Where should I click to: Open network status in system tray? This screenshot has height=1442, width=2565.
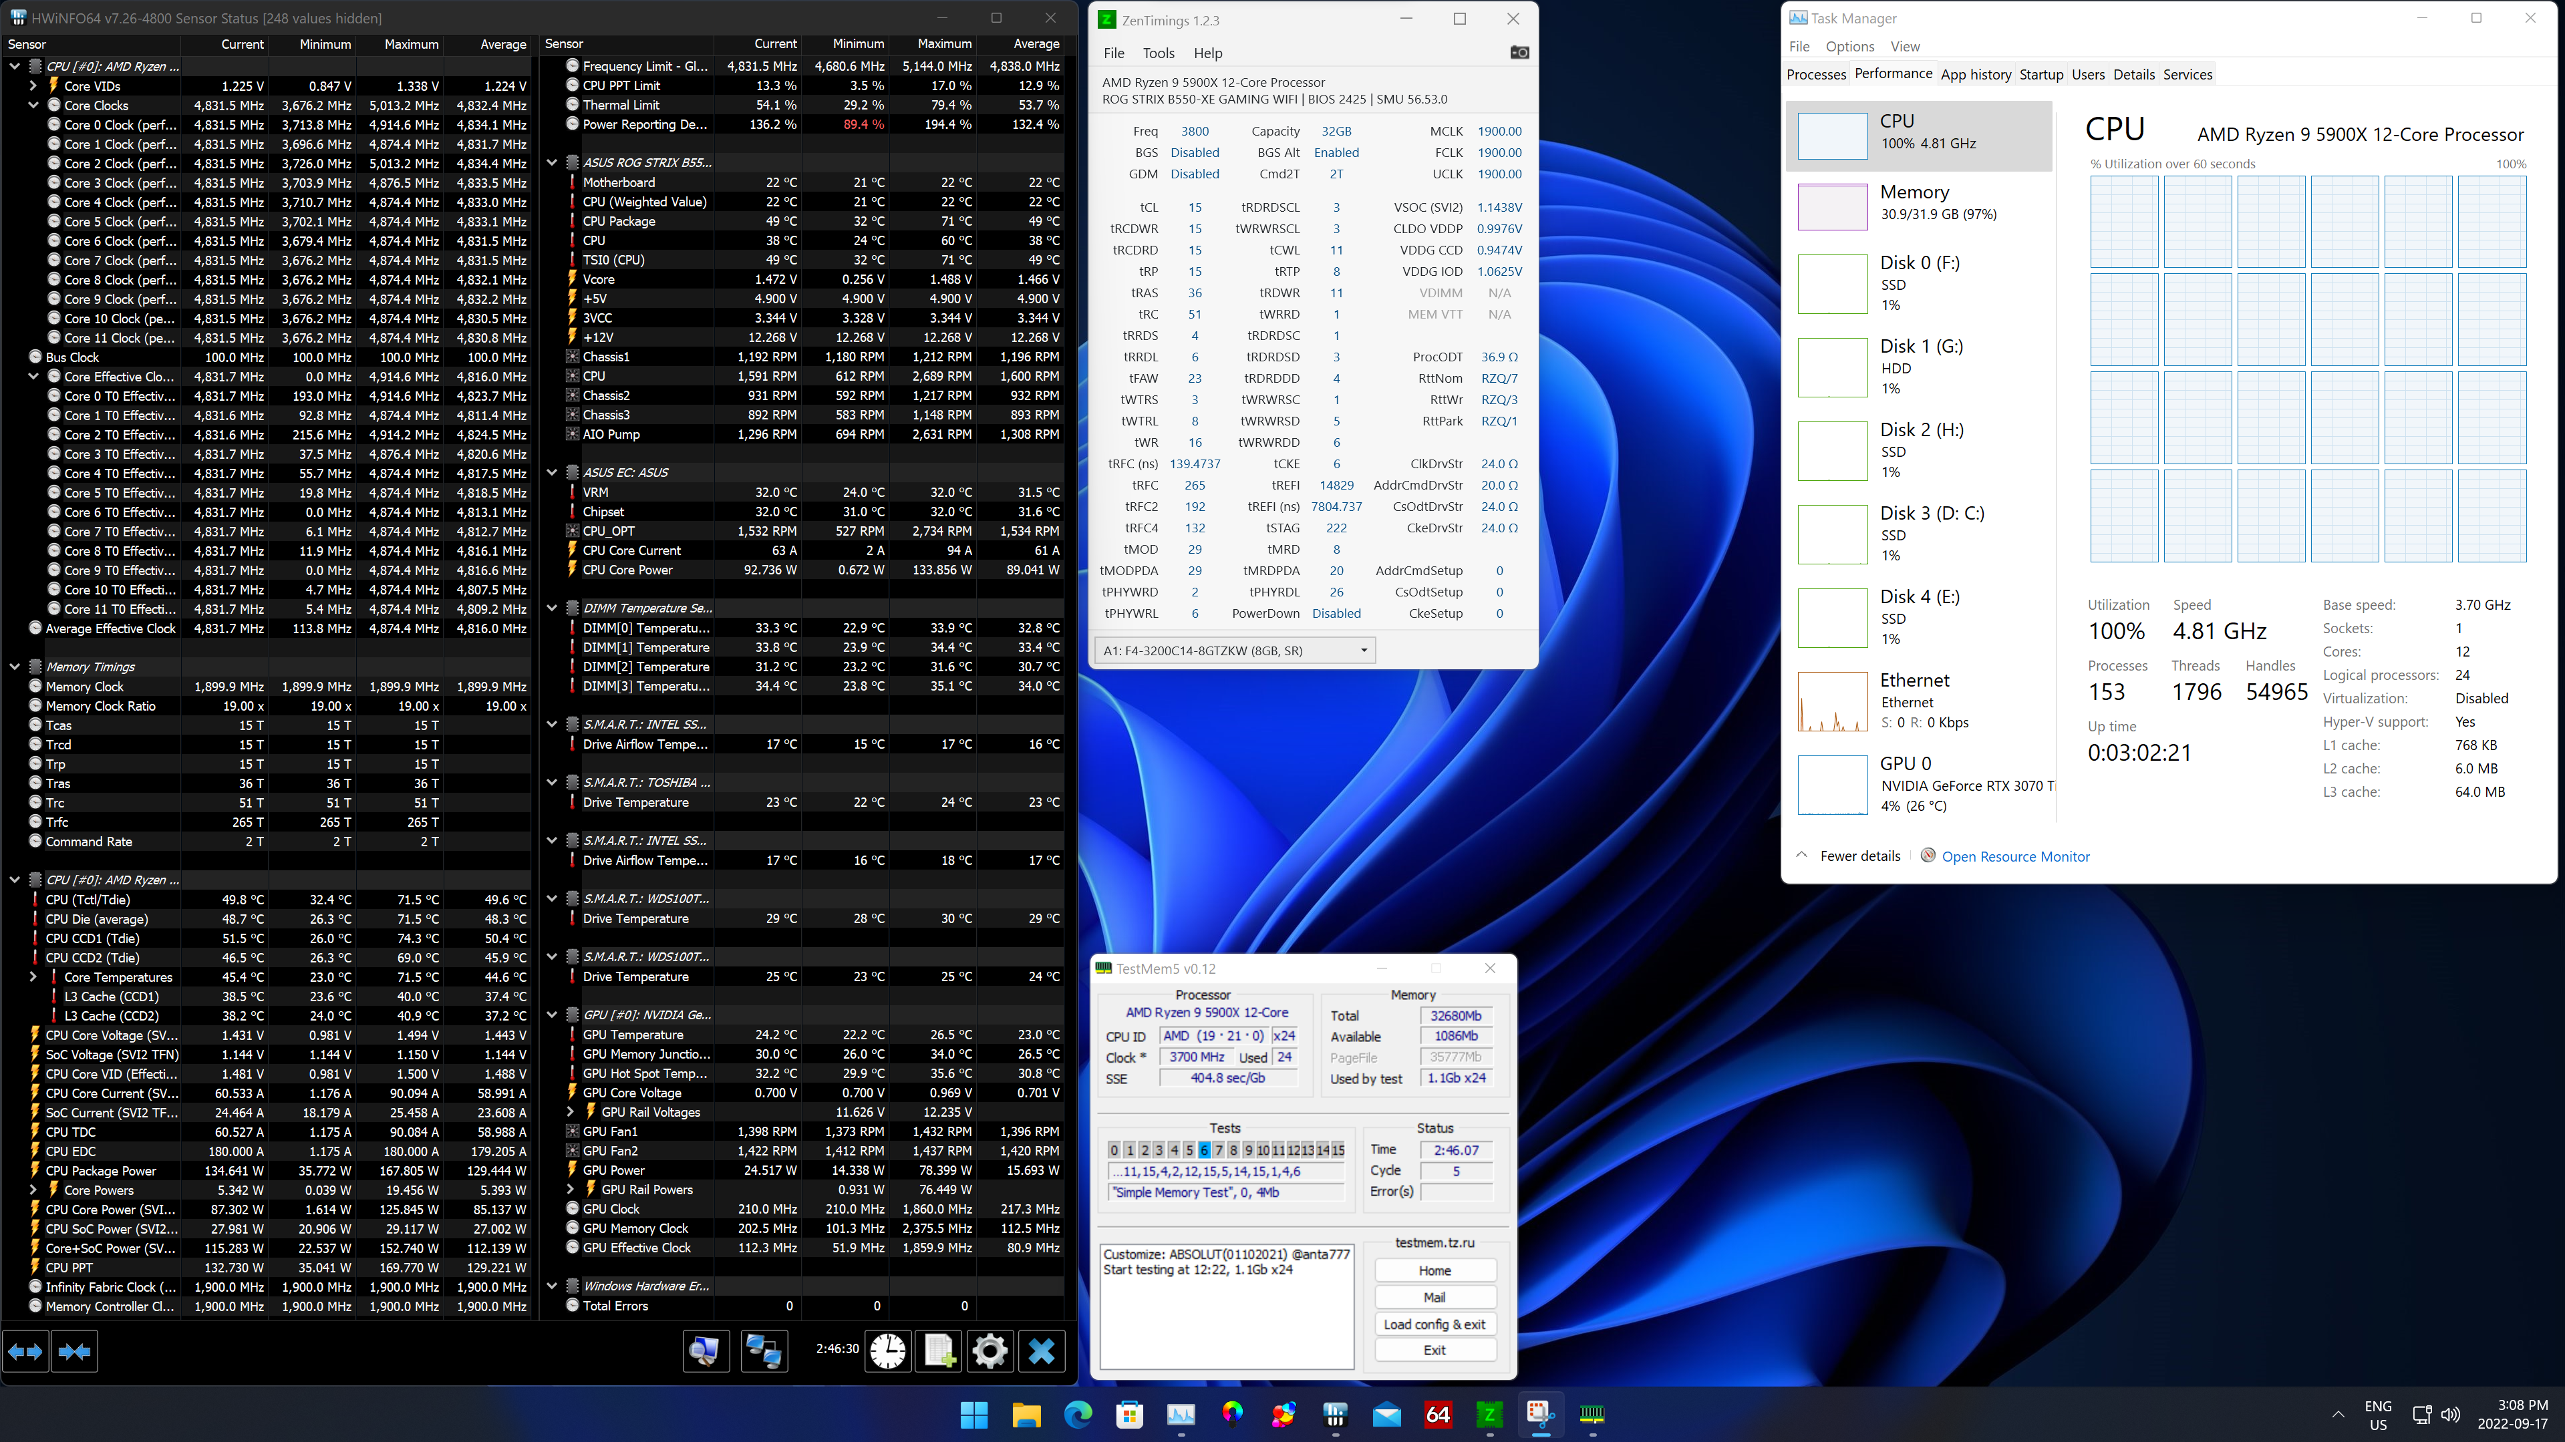(2423, 1414)
